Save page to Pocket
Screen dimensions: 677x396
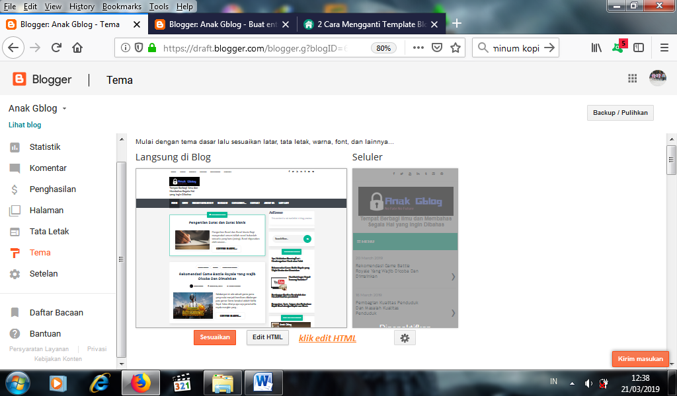(x=437, y=48)
